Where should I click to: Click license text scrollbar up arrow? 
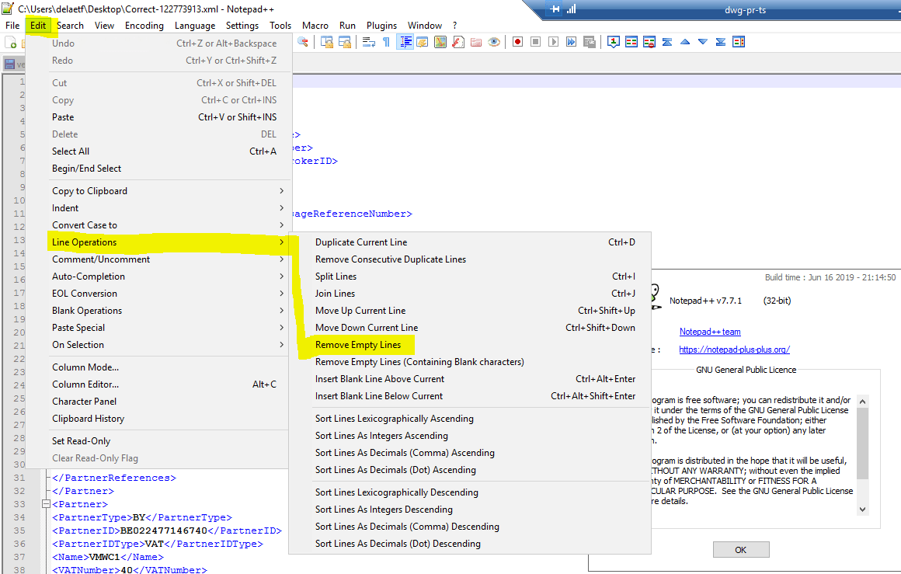tap(862, 401)
